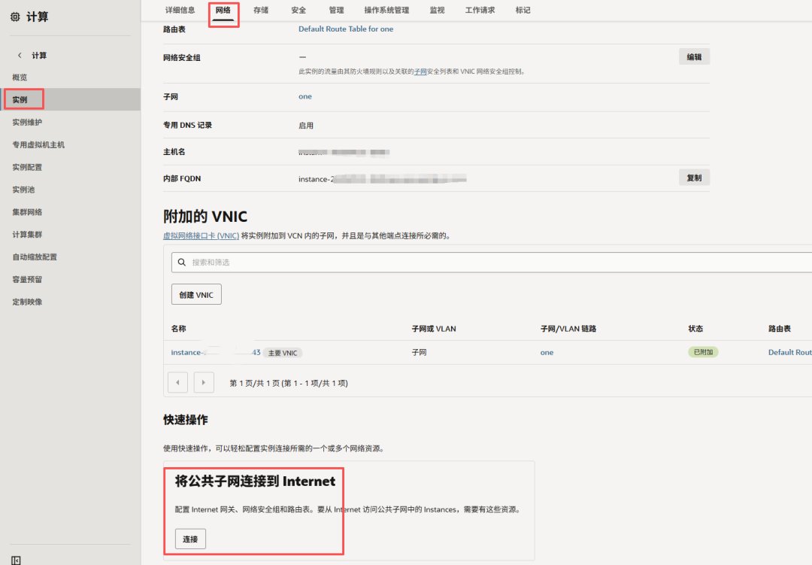Screen dimensions: 812x565
Task: Open the 标记 tab
Action: [523, 10]
